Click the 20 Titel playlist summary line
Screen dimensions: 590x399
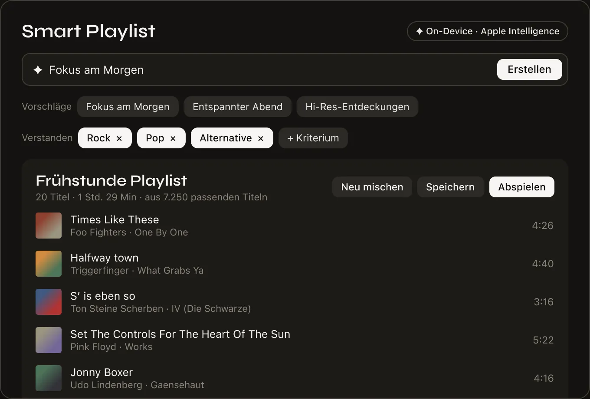point(151,197)
